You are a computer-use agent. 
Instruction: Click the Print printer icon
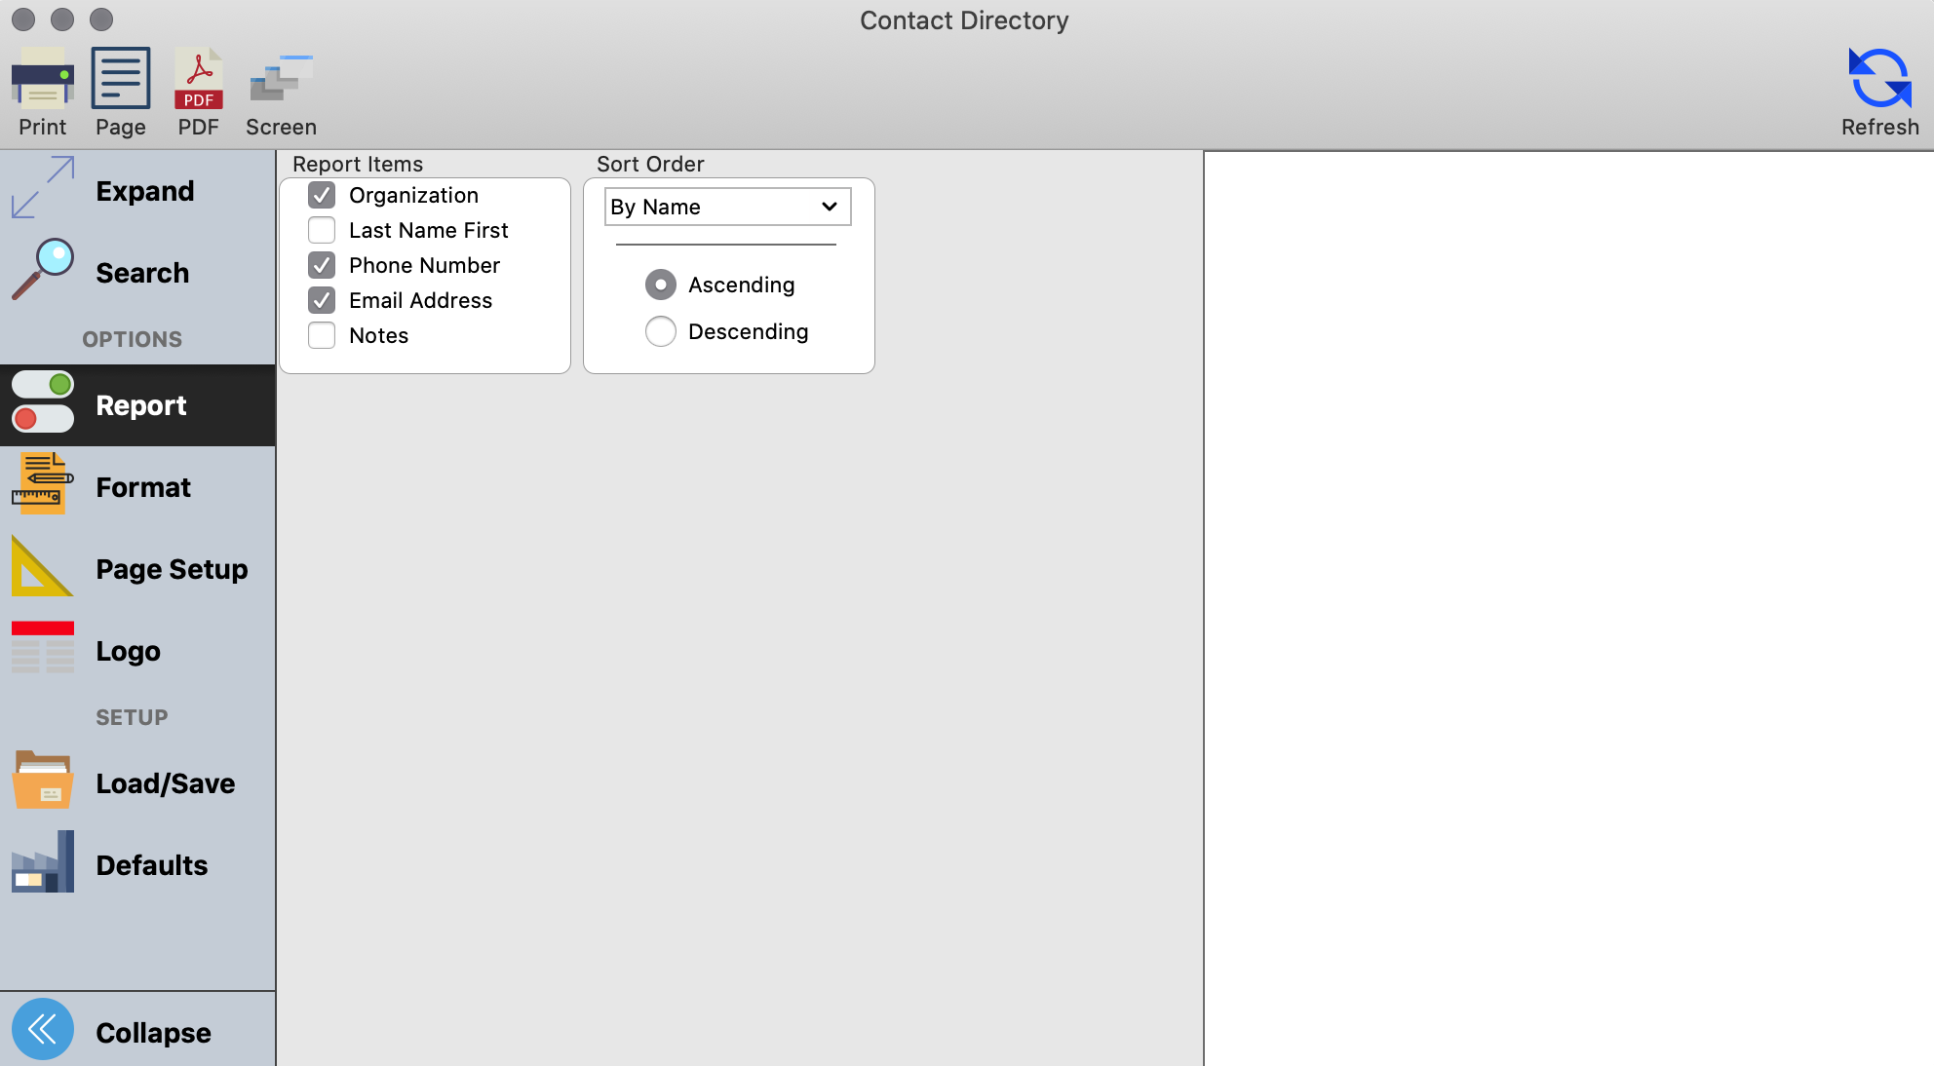(x=42, y=78)
